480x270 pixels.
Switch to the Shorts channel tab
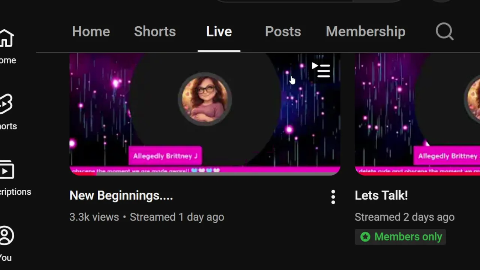(x=155, y=31)
